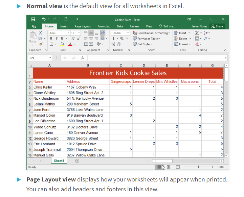Viewport: 244px width, 197px height.
Task: Click the Insert Function fx icon
Action: click(83, 58)
